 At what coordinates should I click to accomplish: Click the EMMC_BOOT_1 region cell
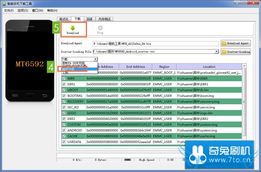pos(164,73)
